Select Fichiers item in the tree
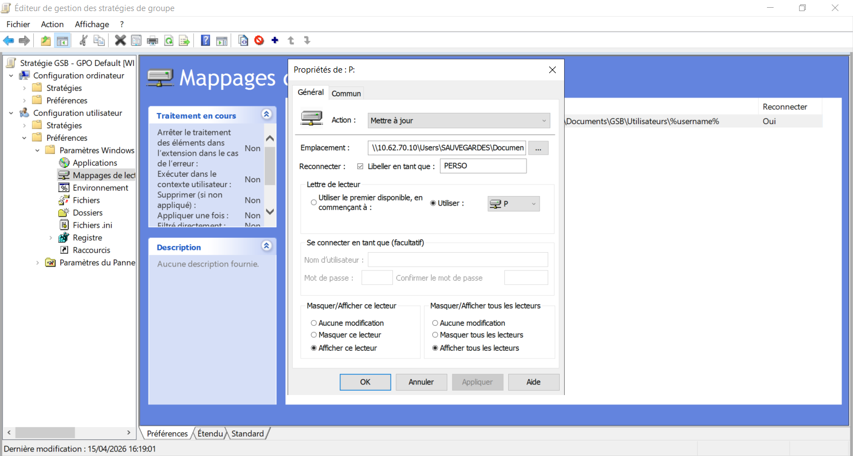The width and height of the screenshot is (860, 456). tap(86, 200)
